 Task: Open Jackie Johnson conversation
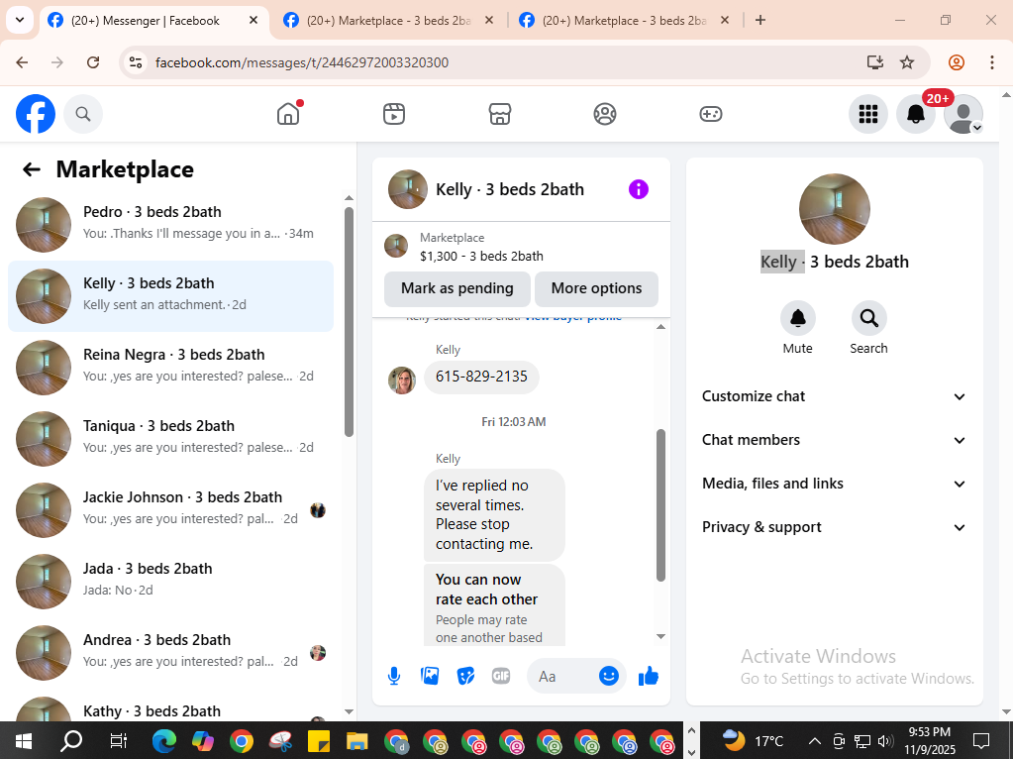click(171, 510)
